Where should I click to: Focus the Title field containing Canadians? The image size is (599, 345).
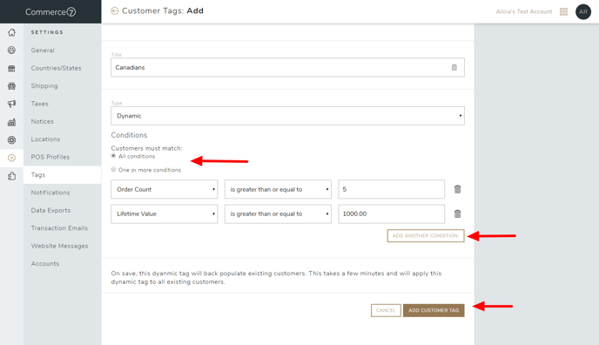click(x=287, y=67)
